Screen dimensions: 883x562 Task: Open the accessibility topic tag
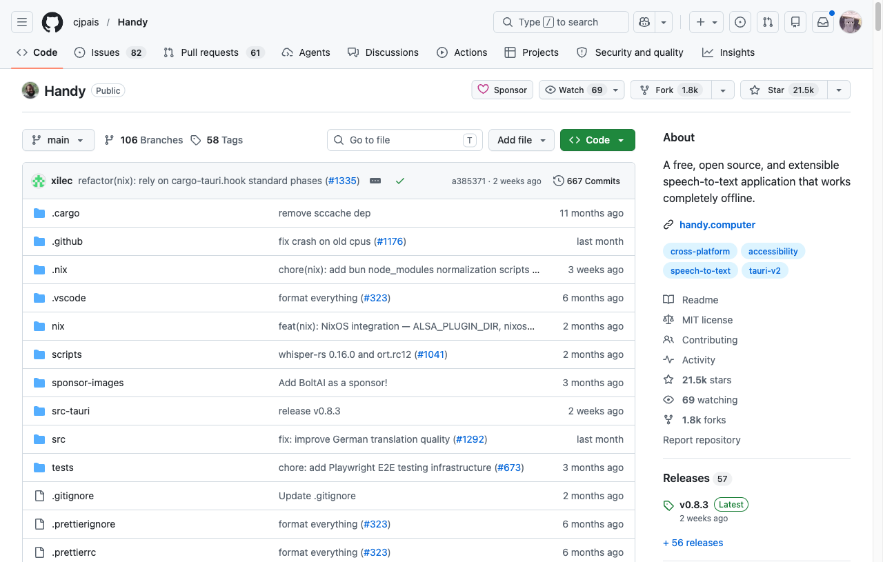click(773, 252)
